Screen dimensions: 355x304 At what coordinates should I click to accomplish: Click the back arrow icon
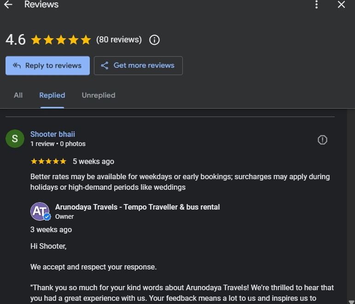(x=8, y=5)
